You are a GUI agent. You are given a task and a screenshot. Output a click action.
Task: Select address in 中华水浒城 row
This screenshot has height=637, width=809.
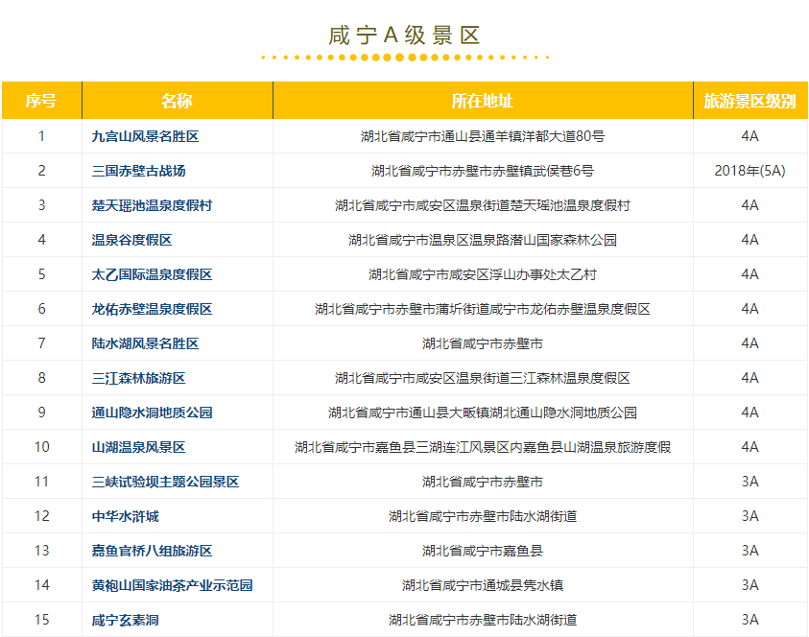tap(483, 516)
